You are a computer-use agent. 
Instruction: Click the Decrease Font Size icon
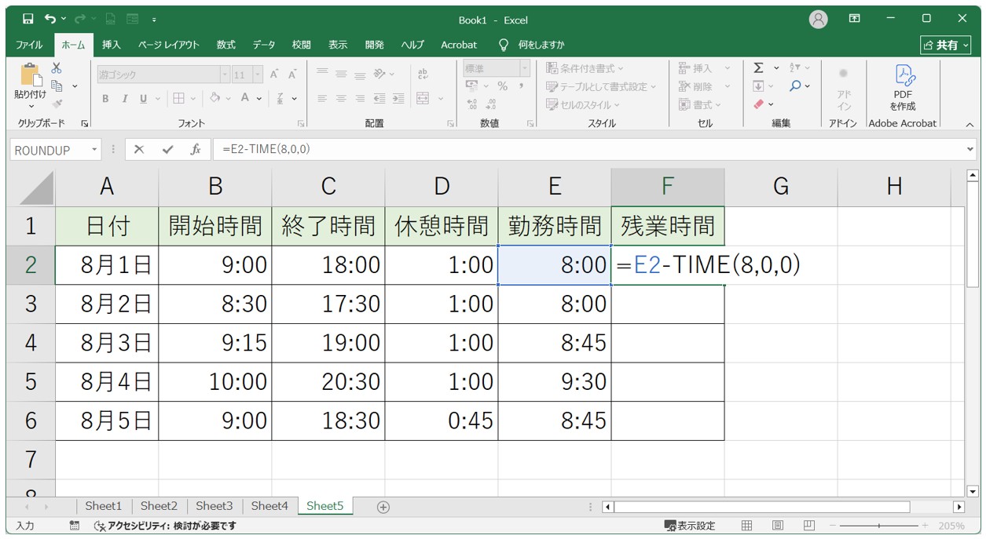[x=292, y=75]
